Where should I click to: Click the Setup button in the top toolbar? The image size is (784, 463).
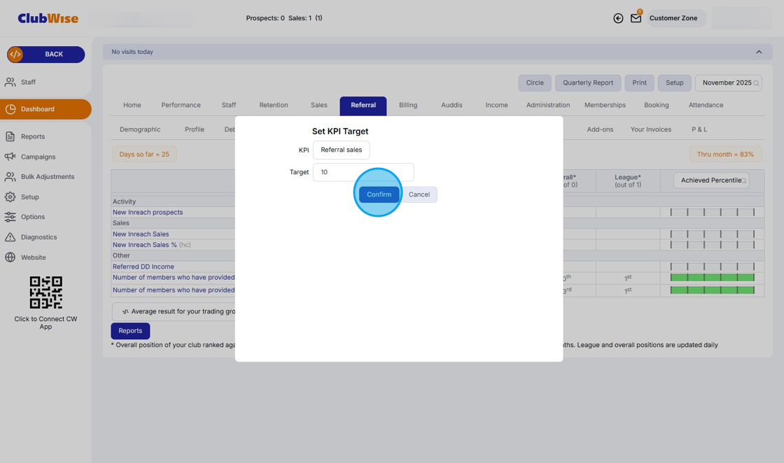tap(675, 83)
